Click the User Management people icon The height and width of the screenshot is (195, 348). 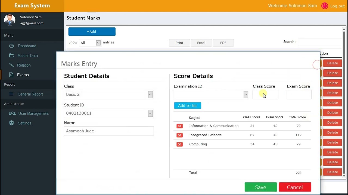pos(12,113)
